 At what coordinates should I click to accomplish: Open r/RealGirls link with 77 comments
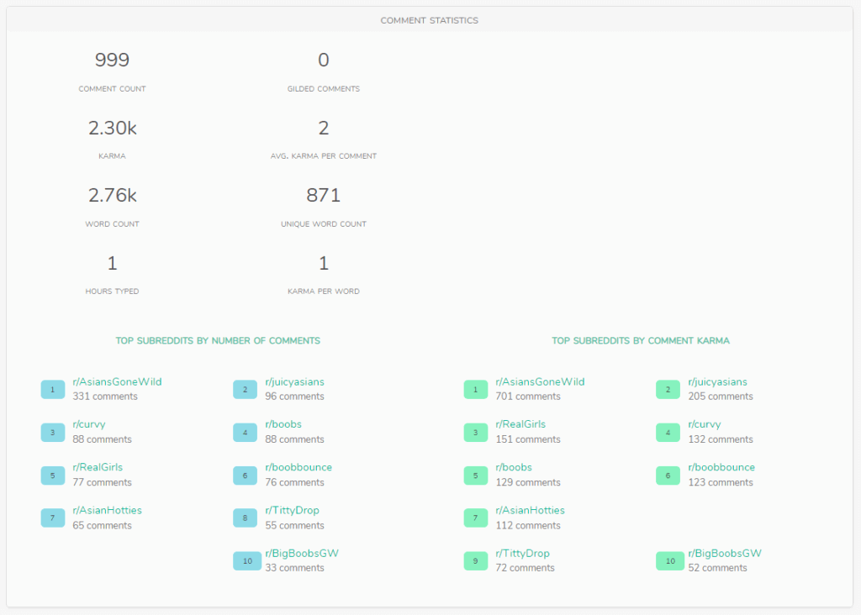[x=98, y=467]
